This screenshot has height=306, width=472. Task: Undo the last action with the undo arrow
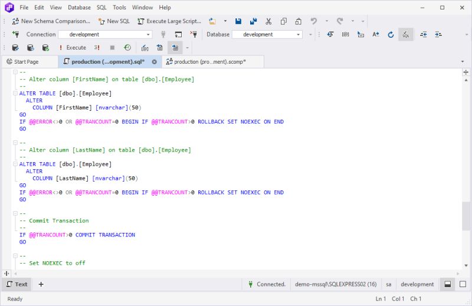pos(314,21)
